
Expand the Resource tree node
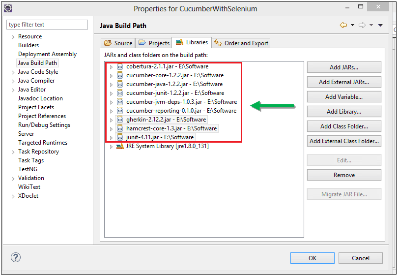13,37
